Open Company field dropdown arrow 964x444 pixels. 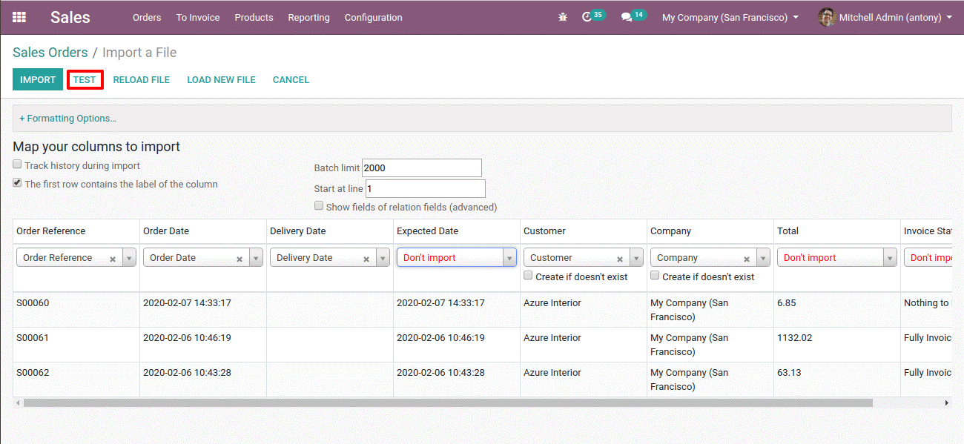coord(764,258)
